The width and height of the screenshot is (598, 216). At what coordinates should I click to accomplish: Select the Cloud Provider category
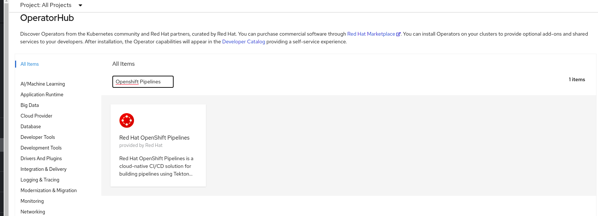coord(36,116)
